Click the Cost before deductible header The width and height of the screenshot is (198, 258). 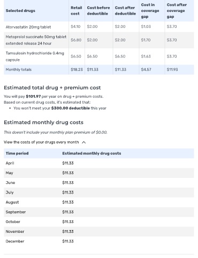(98, 11)
